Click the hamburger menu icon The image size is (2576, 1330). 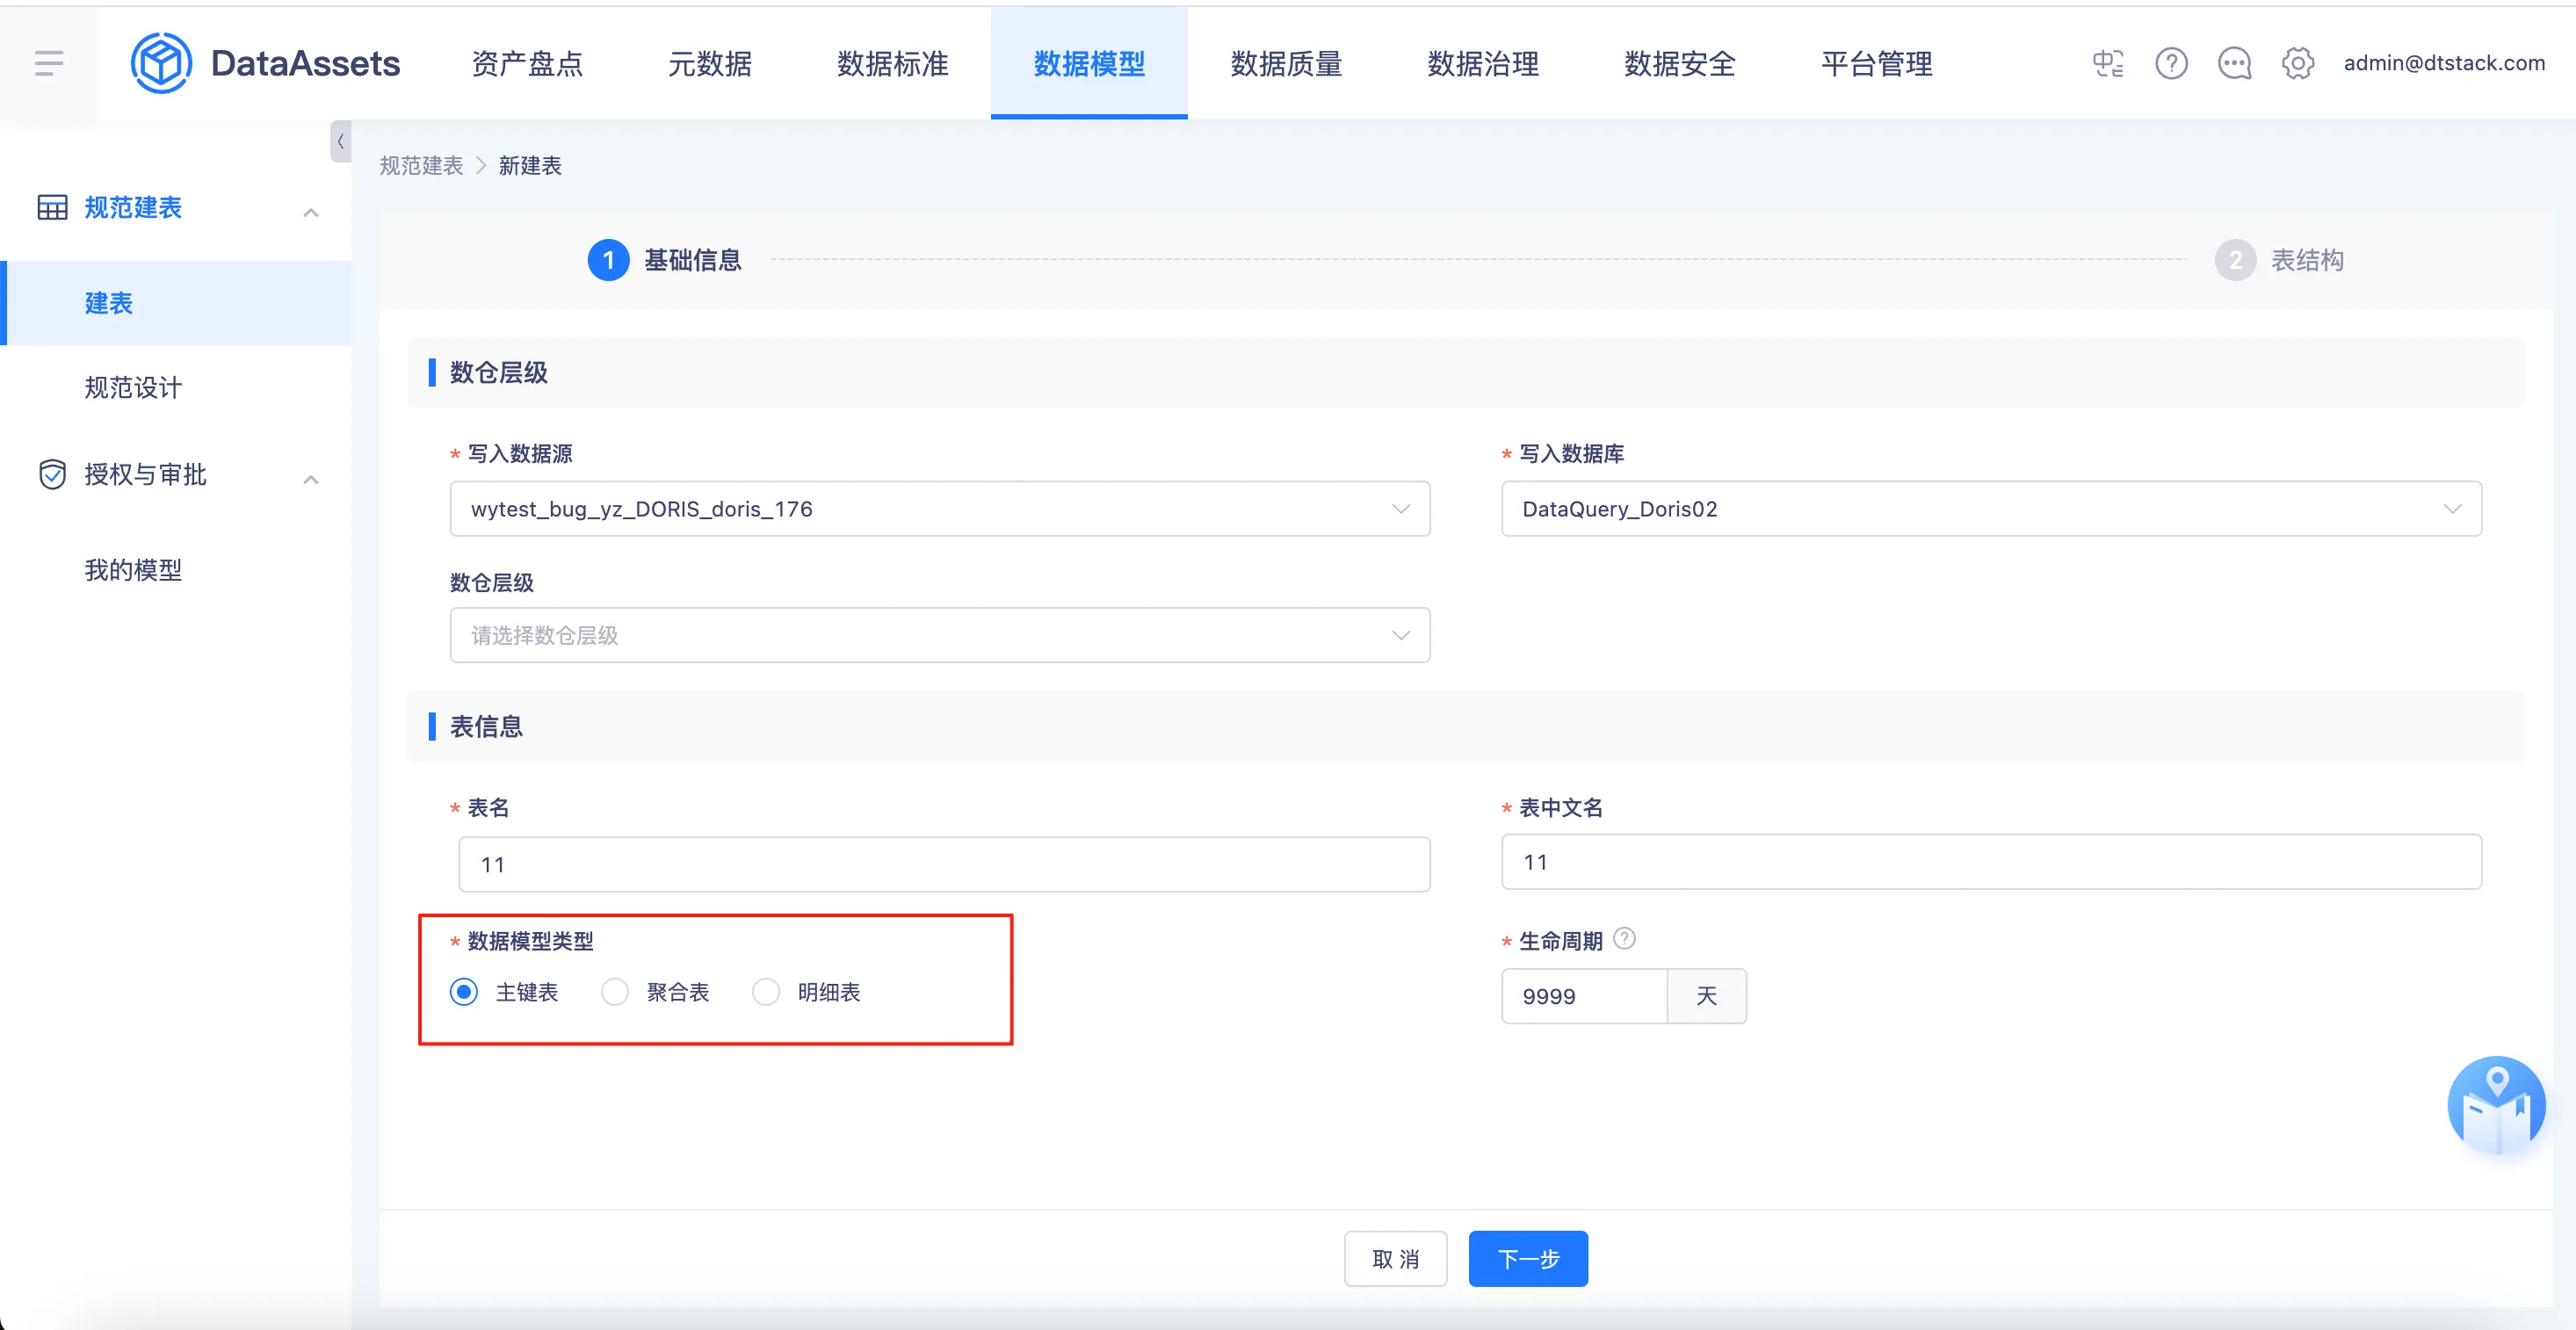pyautogui.click(x=48, y=63)
